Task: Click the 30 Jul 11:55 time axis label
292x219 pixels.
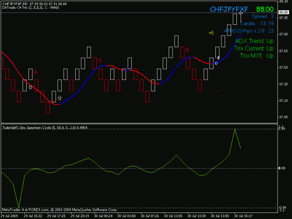Action: click(173, 216)
